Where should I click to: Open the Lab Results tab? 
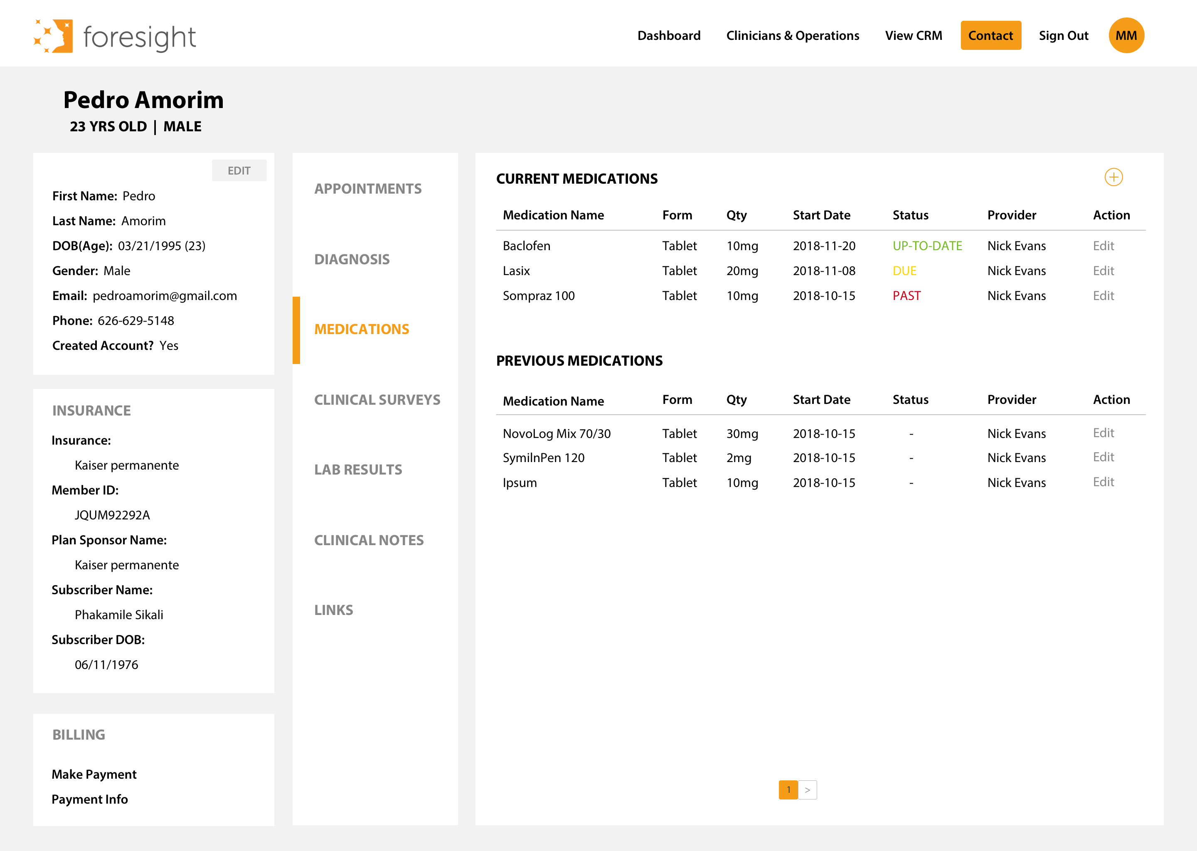358,470
